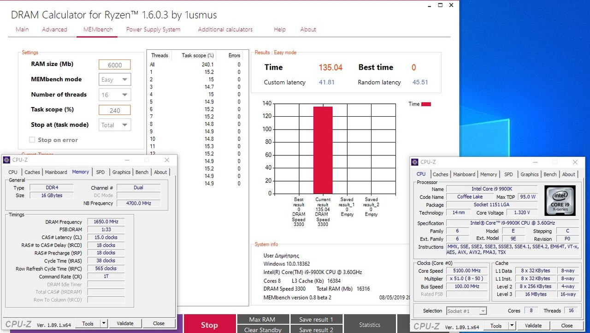Screen dimensions: 590x333
Task: Click the red Current result bar
Action: click(323, 150)
